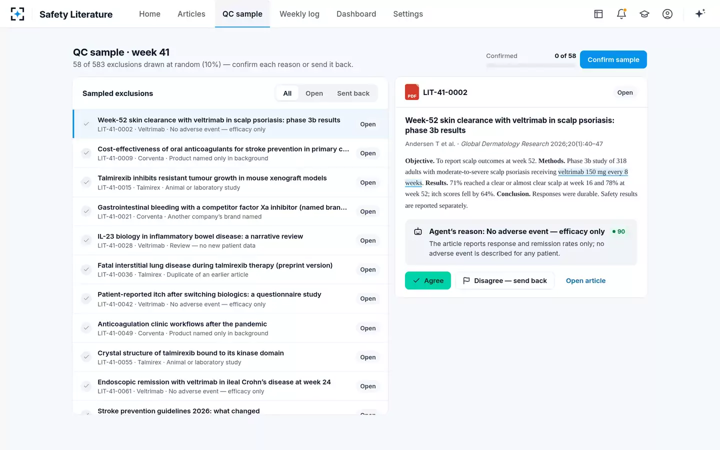Click the red PDF icon for LIT-41-0002

[x=412, y=92]
